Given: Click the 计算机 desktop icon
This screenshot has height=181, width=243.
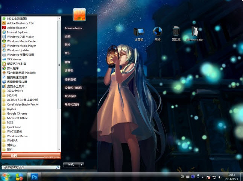Looking at the screenshot, I should click(x=139, y=34).
